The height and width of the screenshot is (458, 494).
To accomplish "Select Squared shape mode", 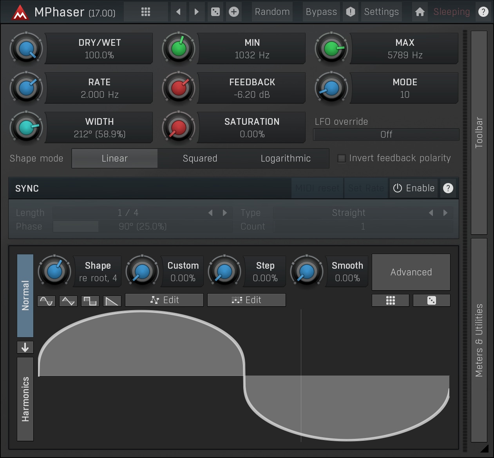I will click(200, 158).
